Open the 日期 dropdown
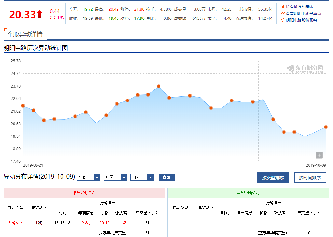This screenshot has width=333, height=237. click(x=142, y=177)
